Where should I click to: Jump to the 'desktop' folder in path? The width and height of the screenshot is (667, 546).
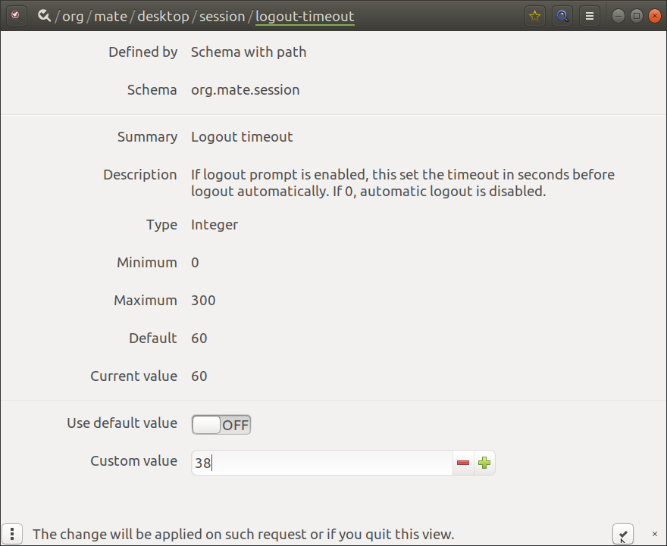pos(163,16)
